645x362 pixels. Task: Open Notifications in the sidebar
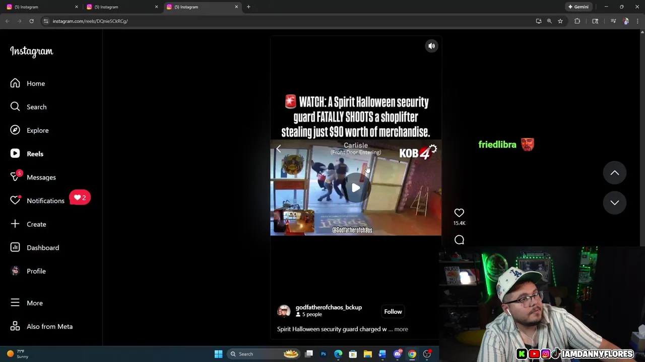(37, 201)
